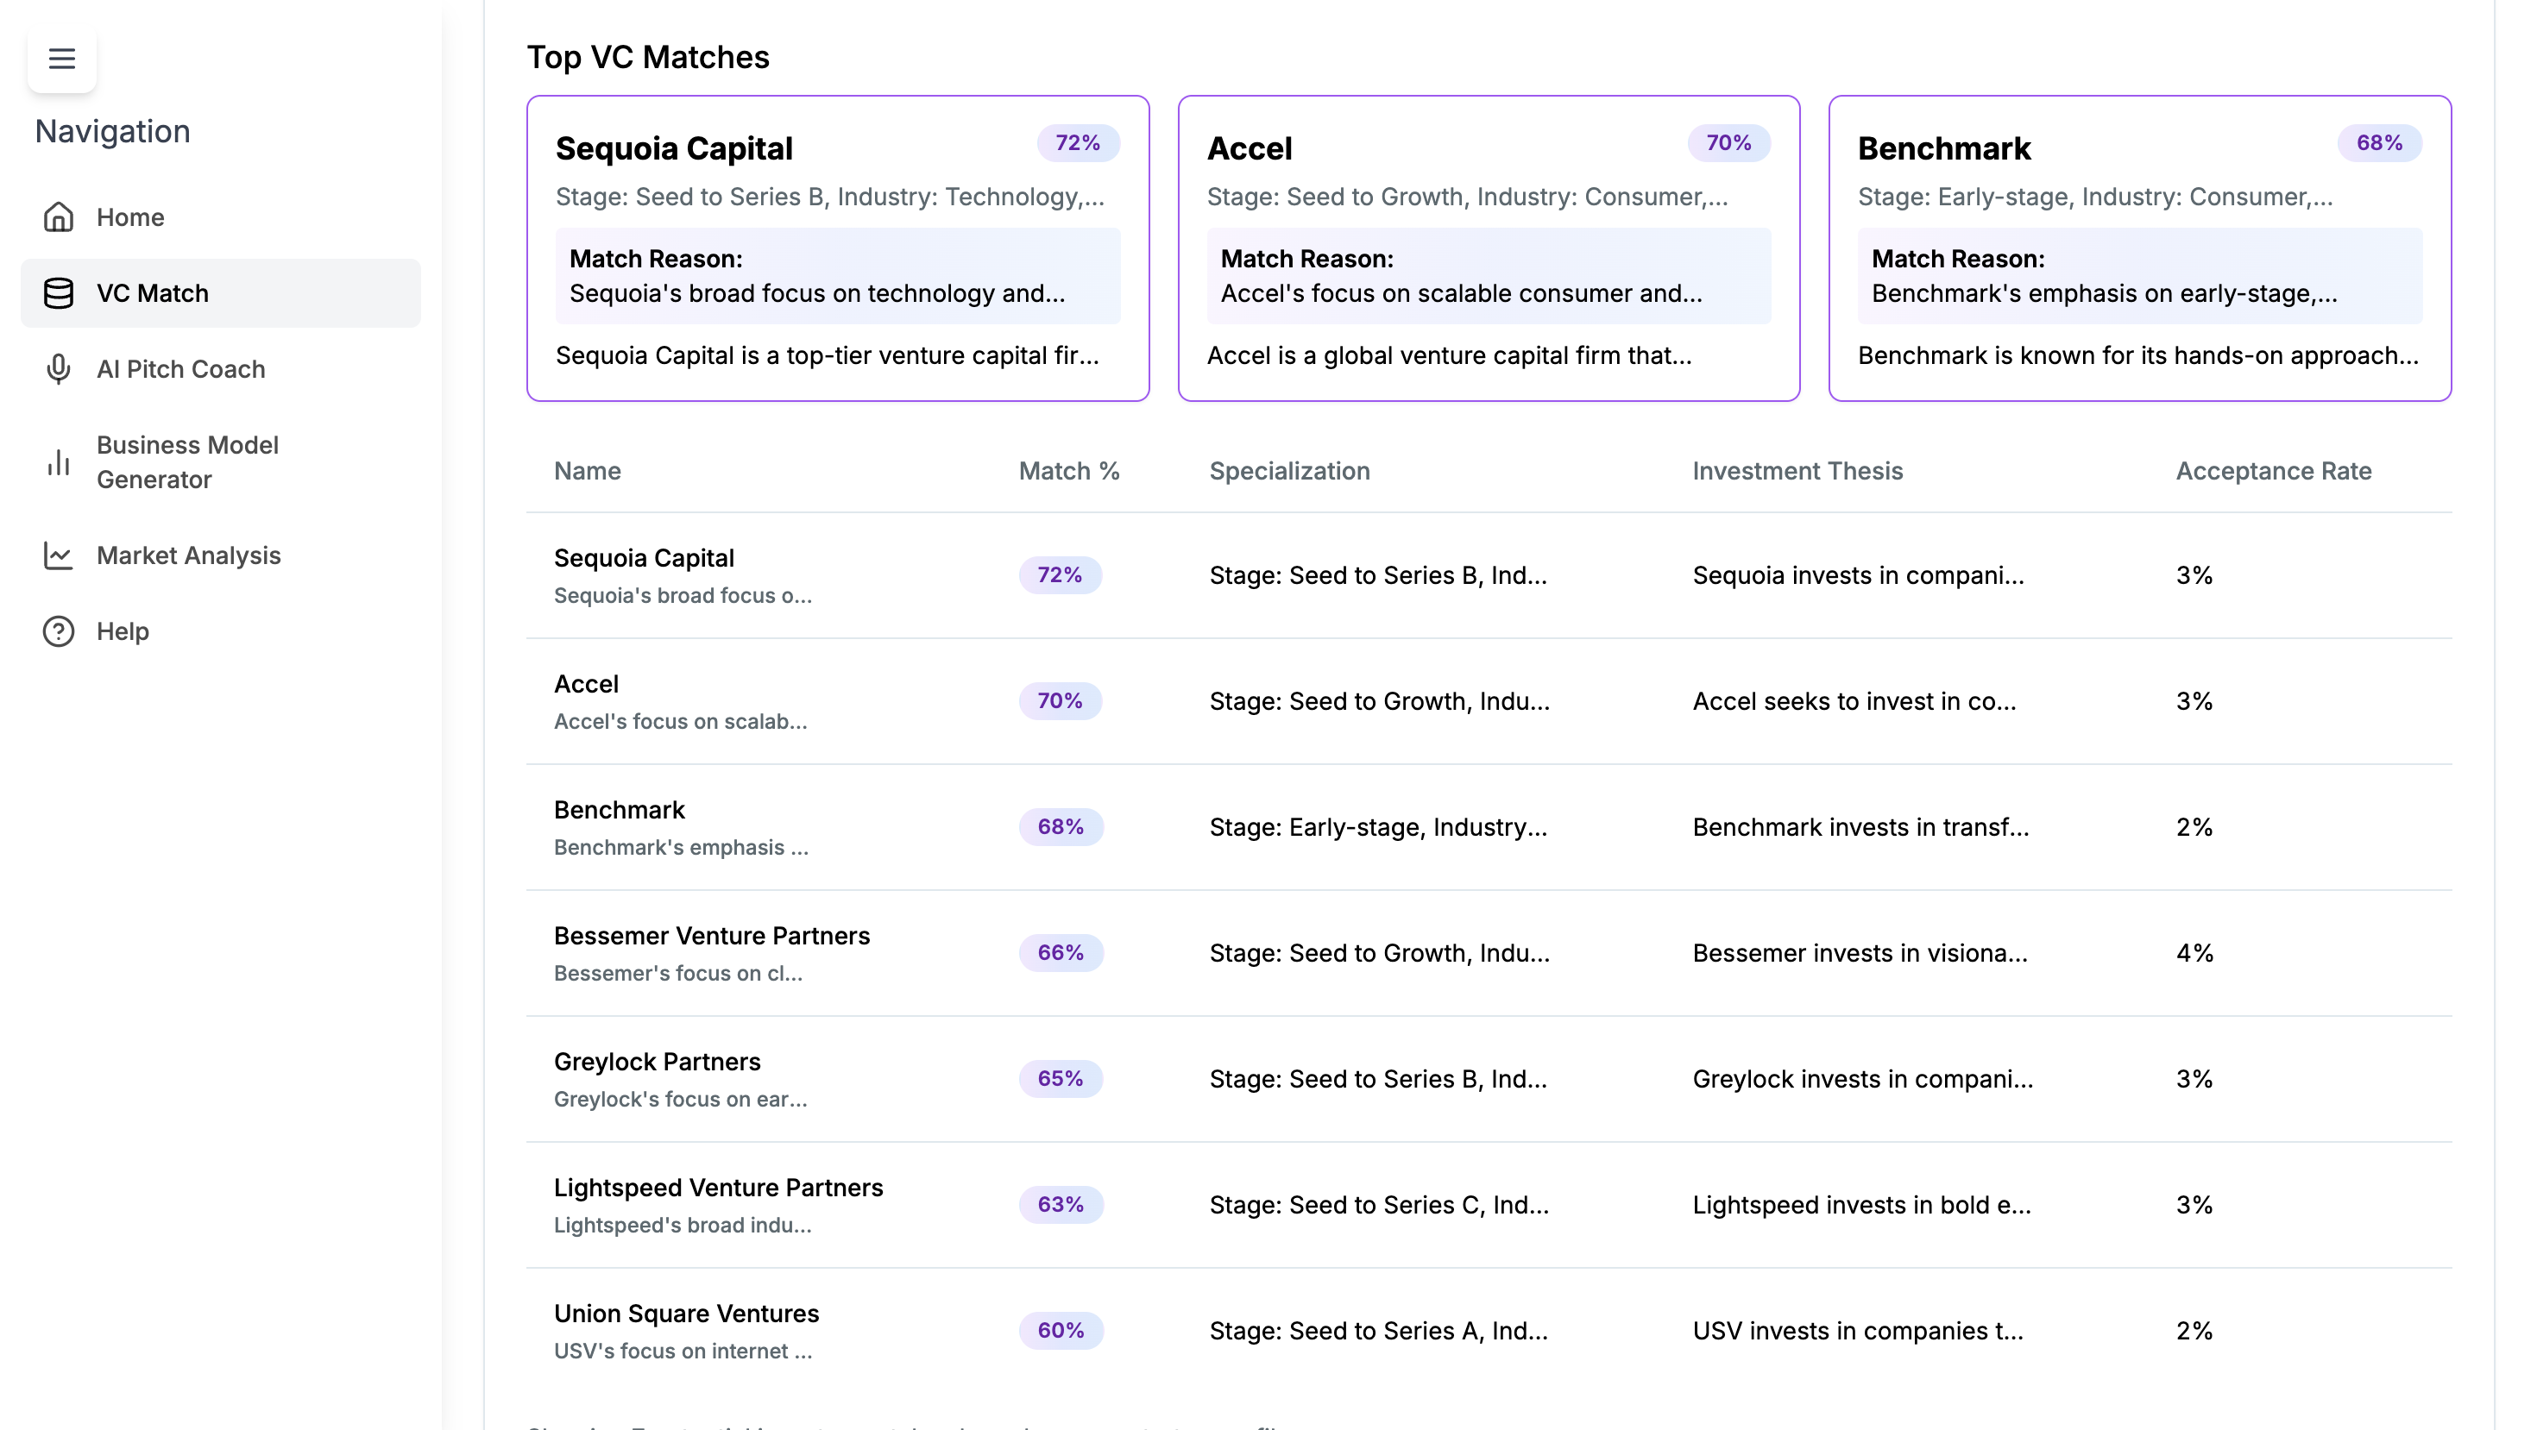Click Match Reason box on Benchmark card
The width and height of the screenshot is (2537, 1430).
tap(2139, 276)
